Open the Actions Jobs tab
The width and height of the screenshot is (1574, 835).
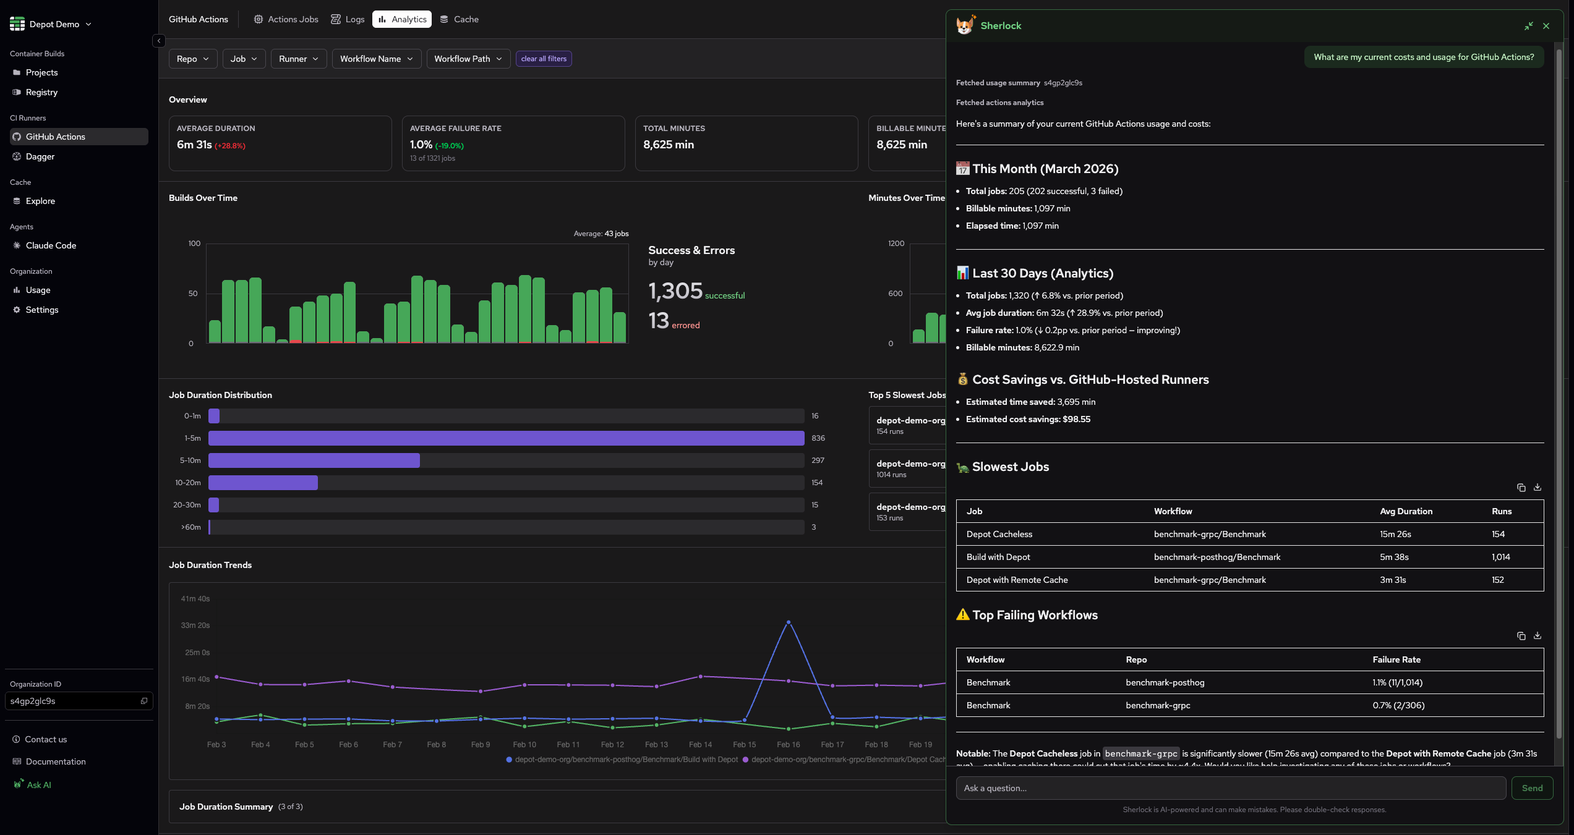pyautogui.click(x=285, y=19)
